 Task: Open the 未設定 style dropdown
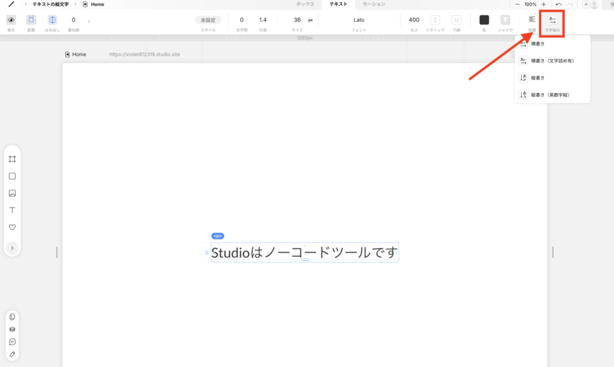[208, 20]
